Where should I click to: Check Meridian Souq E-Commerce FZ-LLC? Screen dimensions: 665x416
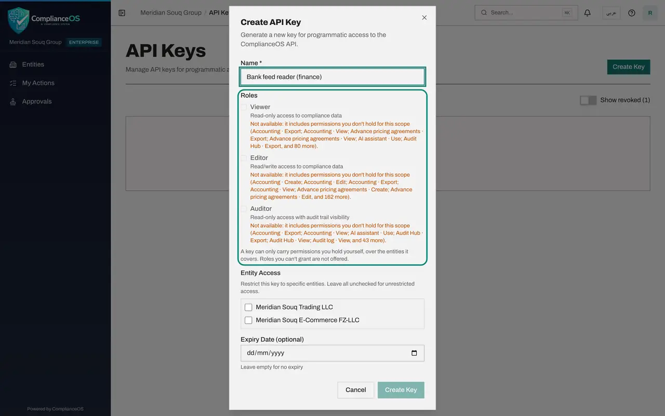point(248,320)
